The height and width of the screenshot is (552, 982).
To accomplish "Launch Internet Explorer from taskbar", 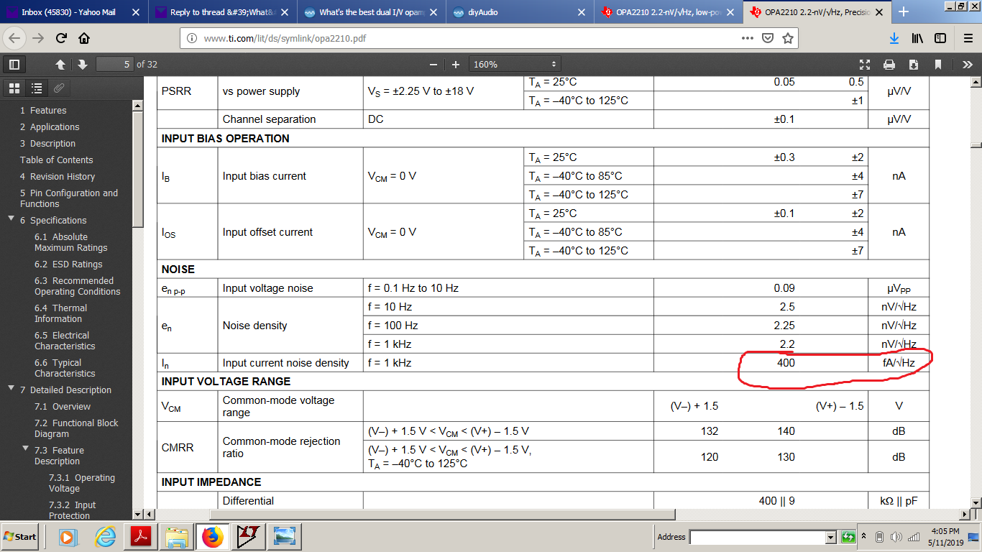I will pos(105,537).
